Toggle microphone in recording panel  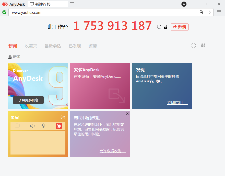coord(43,126)
